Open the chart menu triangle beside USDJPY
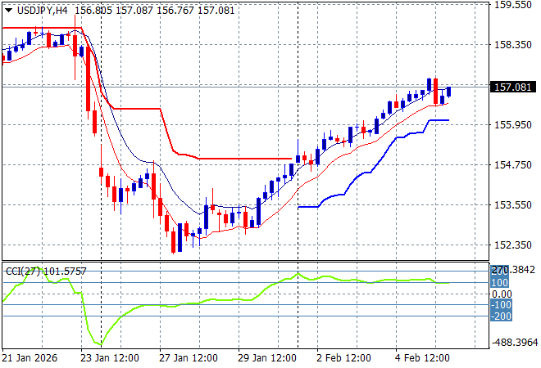The width and height of the screenshot is (541, 368). click(9, 11)
